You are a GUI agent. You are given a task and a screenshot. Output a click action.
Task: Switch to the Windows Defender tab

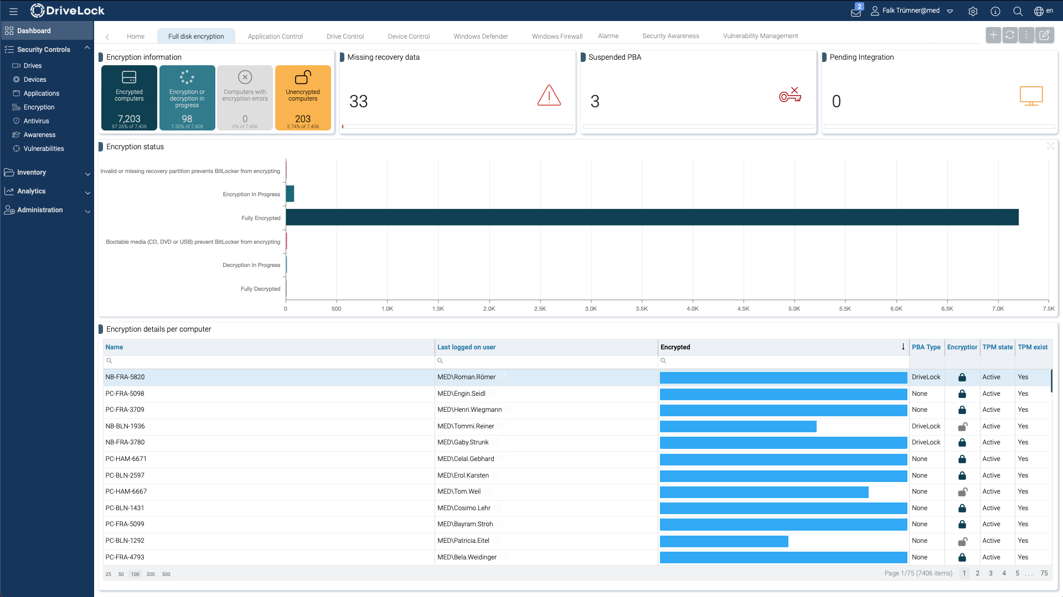pos(481,36)
